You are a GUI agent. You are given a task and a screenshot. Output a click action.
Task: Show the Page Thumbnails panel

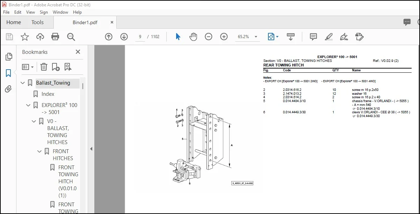tap(9, 57)
